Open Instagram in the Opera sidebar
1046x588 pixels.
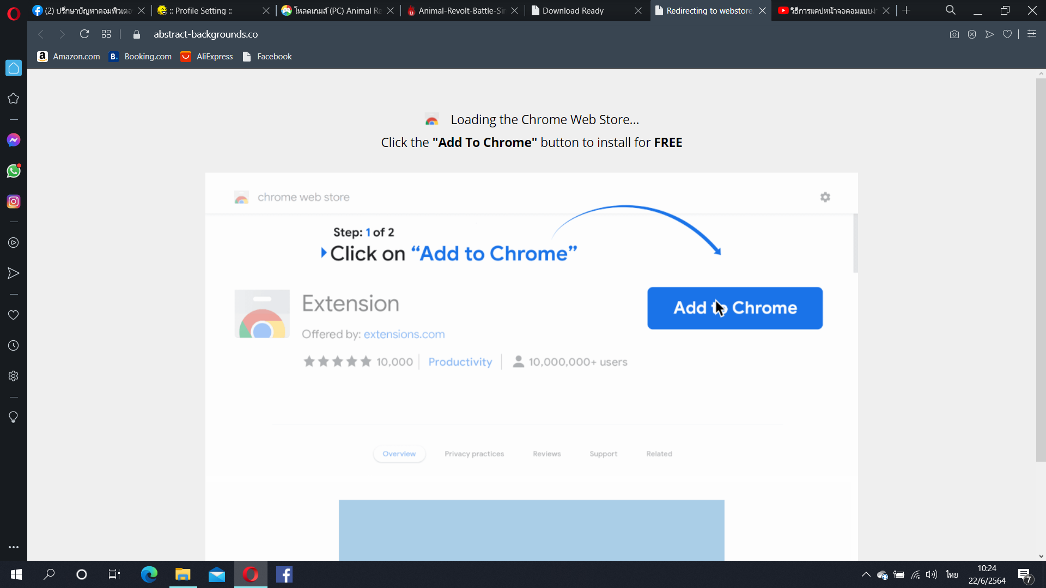(x=14, y=201)
